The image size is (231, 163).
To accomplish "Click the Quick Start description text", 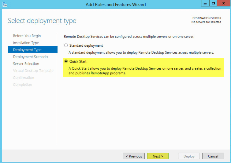I will (x=145, y=71).
